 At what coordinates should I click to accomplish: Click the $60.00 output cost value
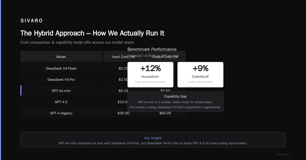coord(165,113)
